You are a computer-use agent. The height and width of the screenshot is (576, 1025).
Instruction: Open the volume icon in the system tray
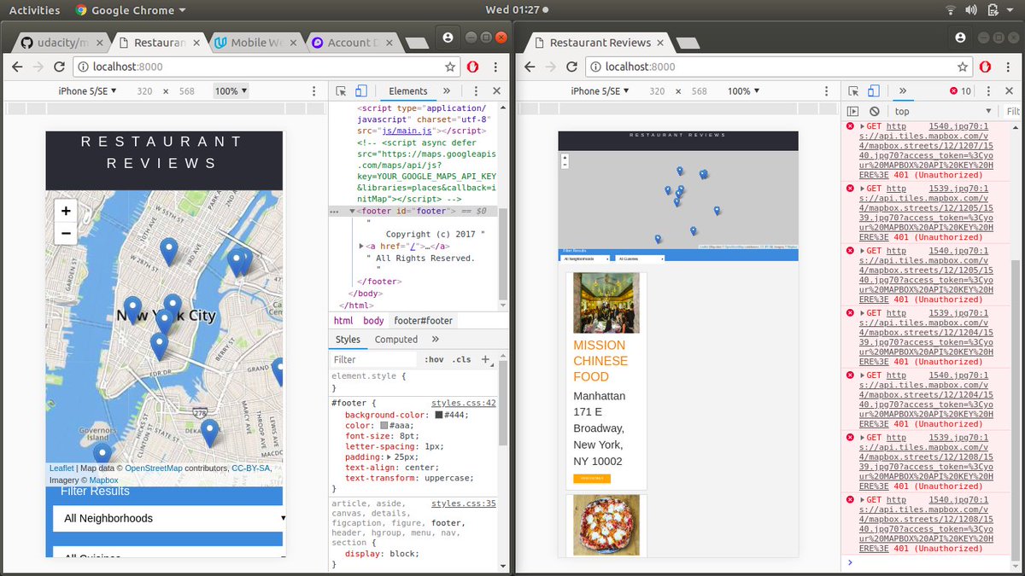[970, 10]
